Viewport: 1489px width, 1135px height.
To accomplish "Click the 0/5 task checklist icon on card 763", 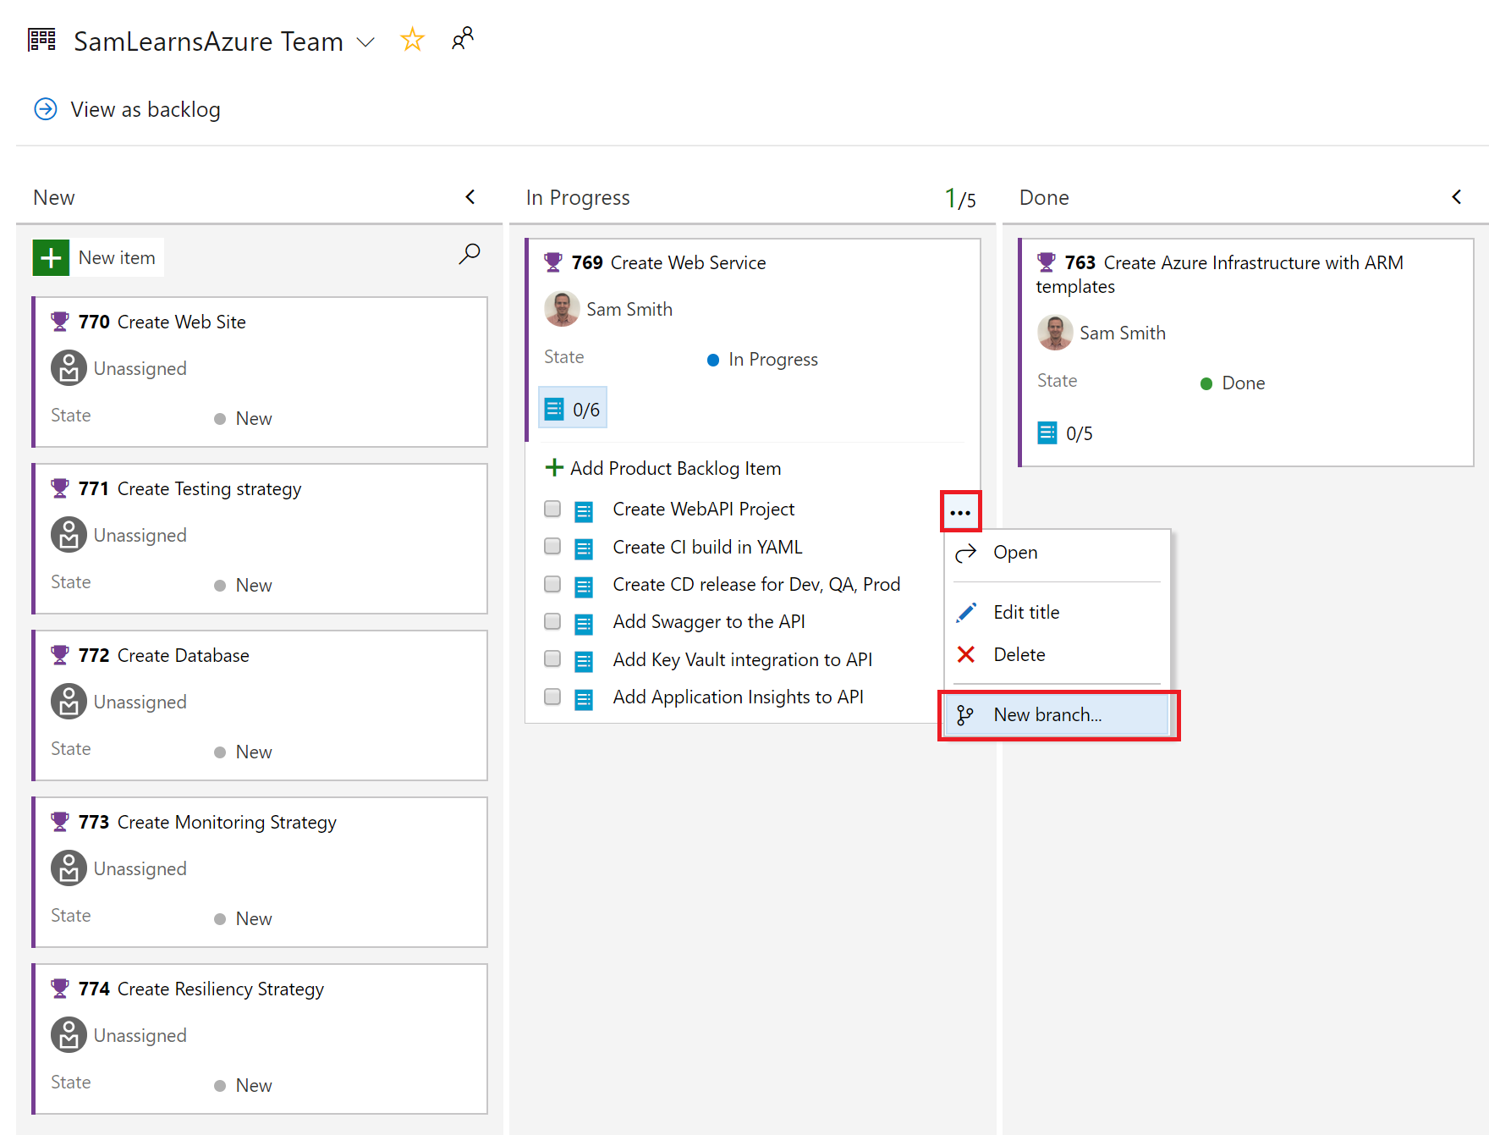I will pyautogui.click(x=1047, y=433).
